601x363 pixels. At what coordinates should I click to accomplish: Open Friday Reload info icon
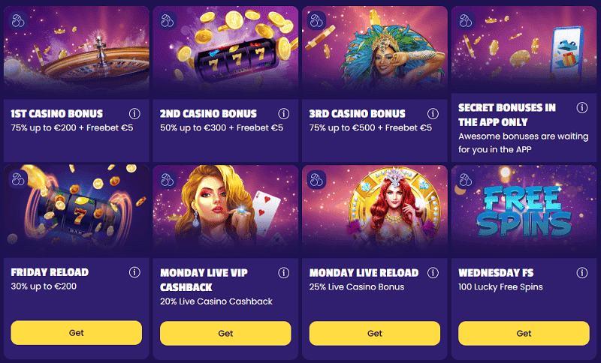[x=134, y=272]
